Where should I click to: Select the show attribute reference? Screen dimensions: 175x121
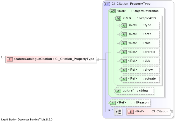click(139, 70)
